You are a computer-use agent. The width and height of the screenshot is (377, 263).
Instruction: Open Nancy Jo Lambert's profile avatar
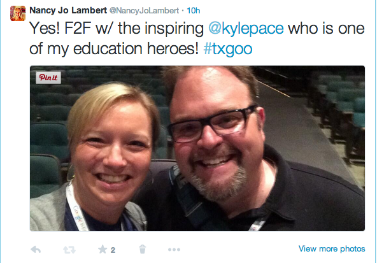(x=18, y=13)
